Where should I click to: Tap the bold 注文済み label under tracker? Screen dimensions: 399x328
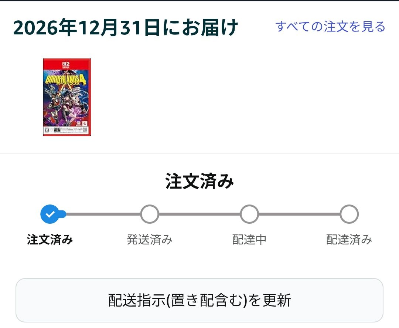point(50,240)
